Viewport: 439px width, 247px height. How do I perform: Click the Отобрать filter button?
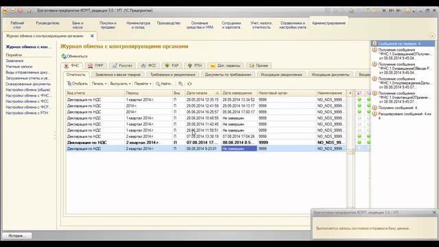78,84
